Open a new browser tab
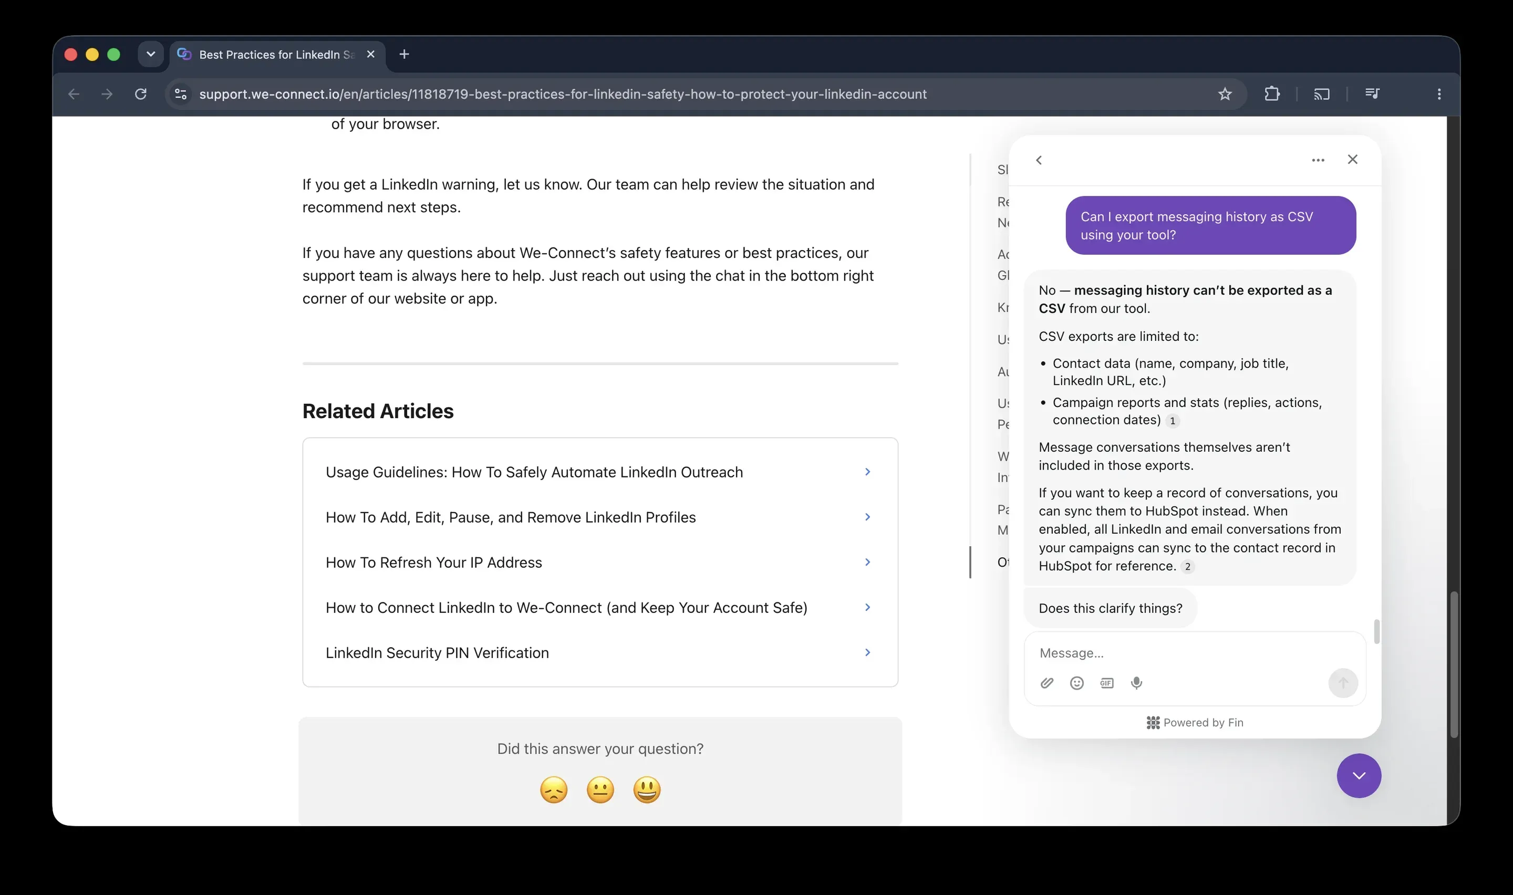The image size is (1513, 895). coord(404,54)
